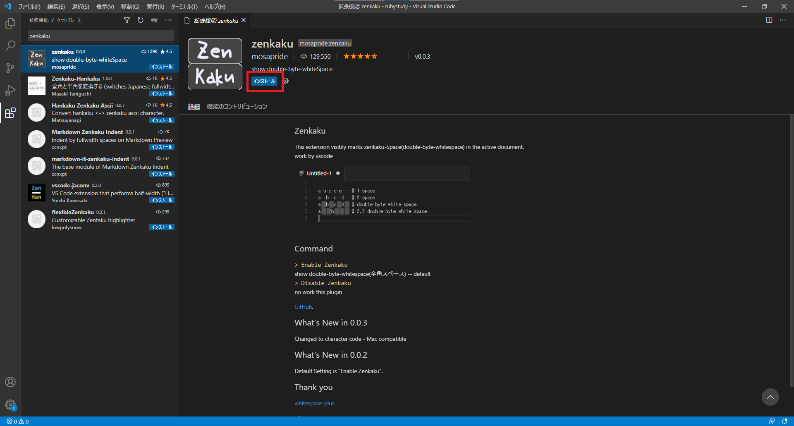Open 表示(V) menu

[105, 6]
